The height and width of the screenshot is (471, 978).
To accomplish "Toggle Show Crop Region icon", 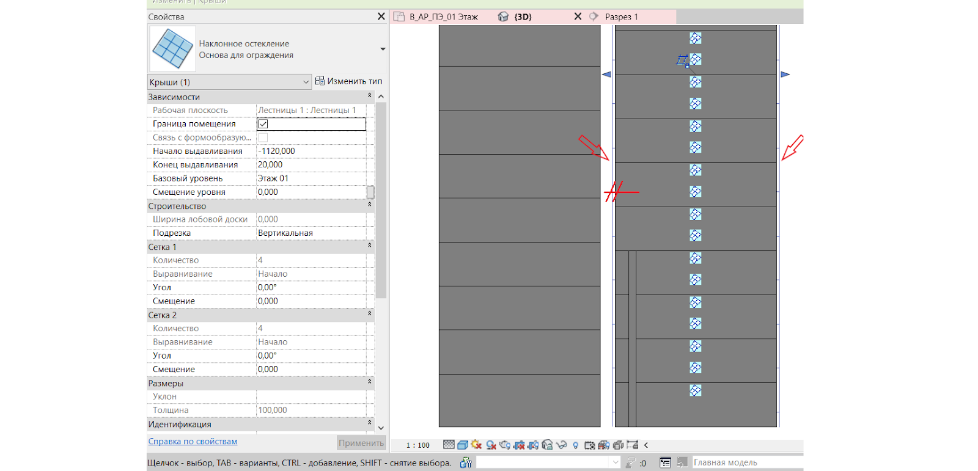I will pos(533,445).
